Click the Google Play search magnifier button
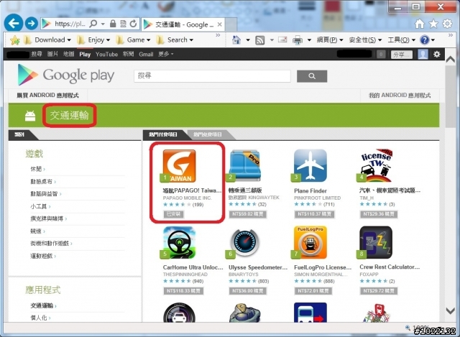460x337 pixels. (x=312, y=76)
